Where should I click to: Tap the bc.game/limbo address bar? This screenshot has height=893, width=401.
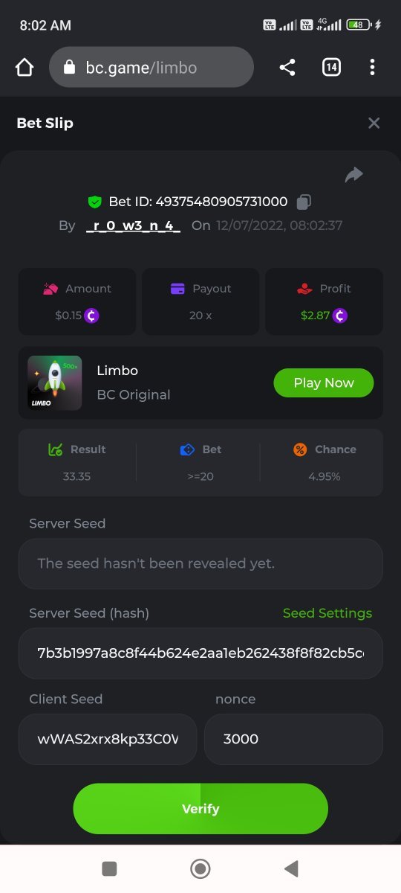click(151, 68)
